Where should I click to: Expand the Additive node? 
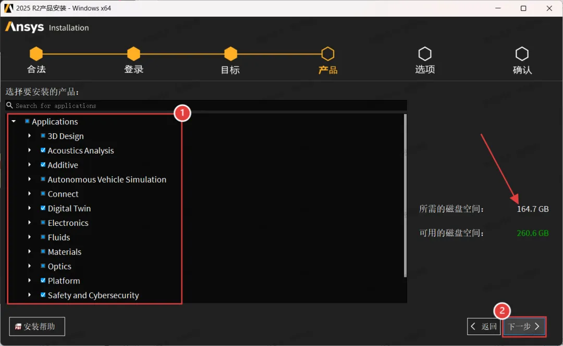click(x=29, y=164)
